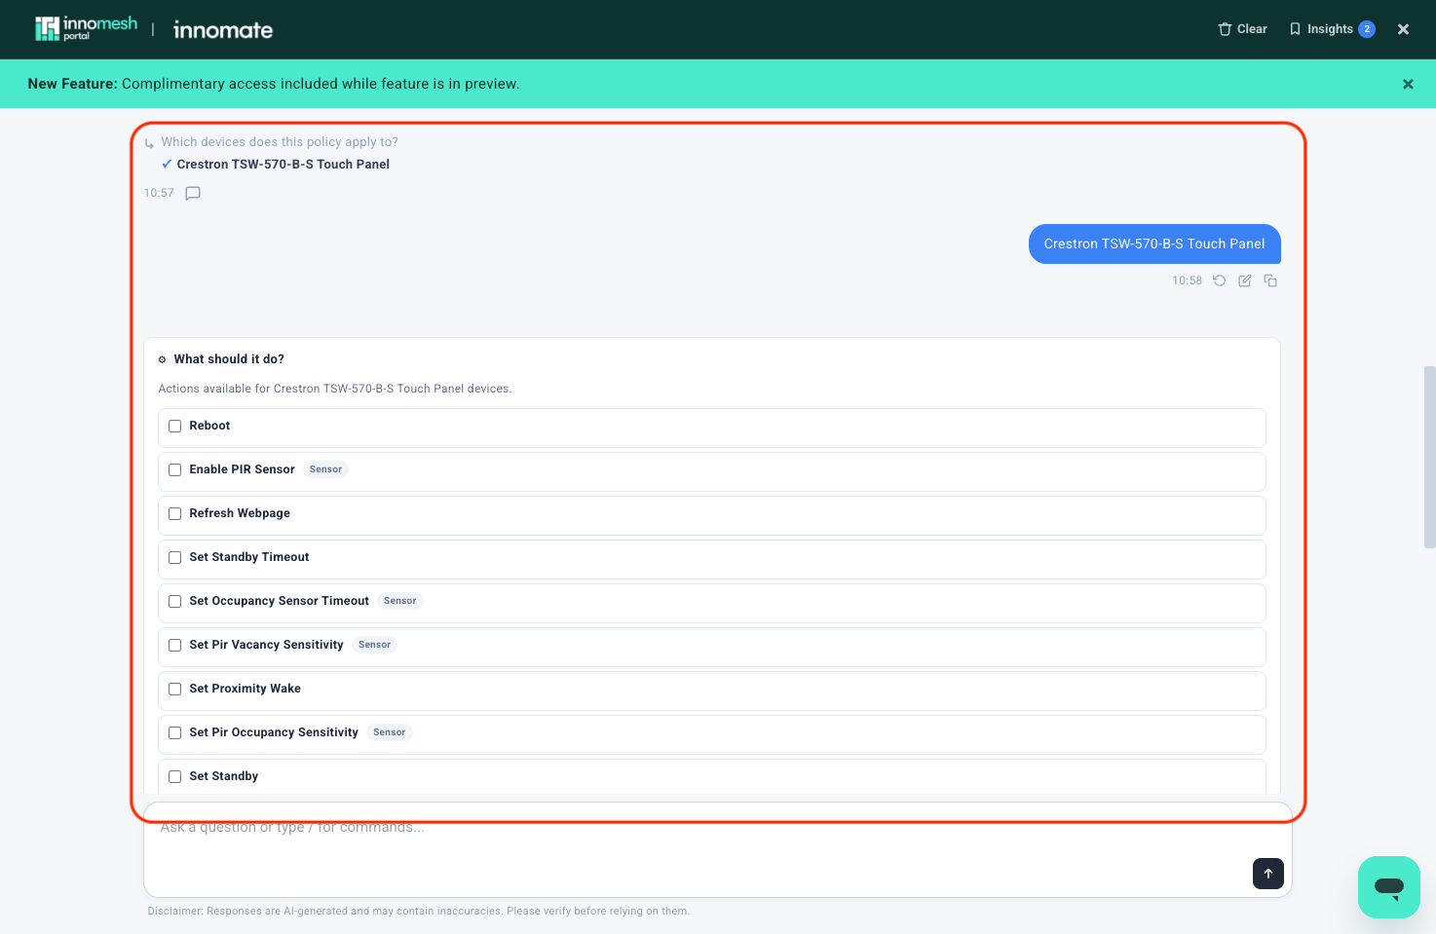Click the 'What should it do?' heading
This screenshot has width=1436, height=934.
[x=229, y=359]
